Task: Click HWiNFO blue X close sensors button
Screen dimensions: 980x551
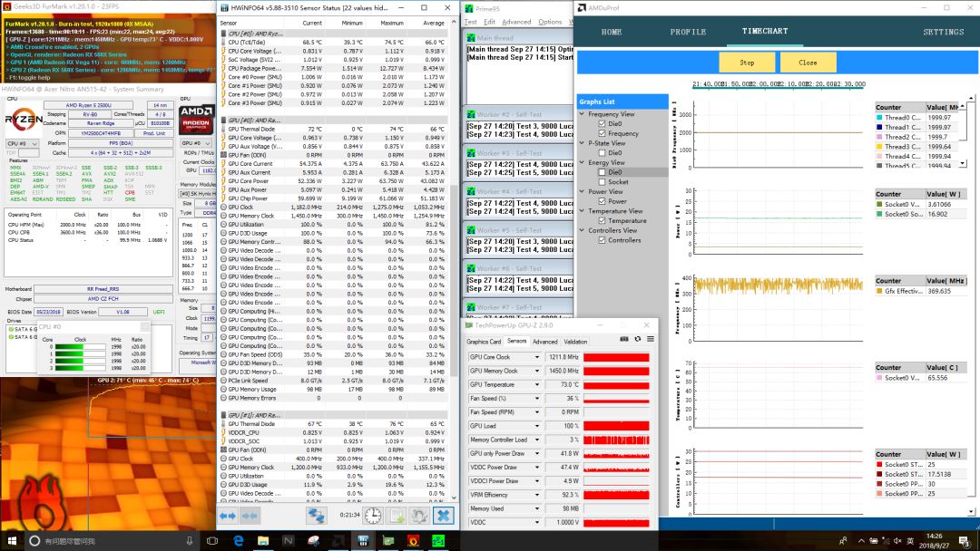Action: 443,516
